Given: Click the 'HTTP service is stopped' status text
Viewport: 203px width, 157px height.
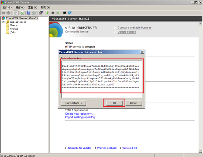Looking at the screenshot, I should click(80, 47).
